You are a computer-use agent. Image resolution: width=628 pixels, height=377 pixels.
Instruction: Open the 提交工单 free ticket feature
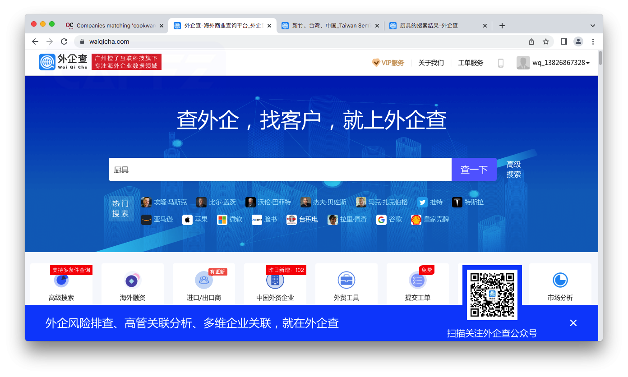tap(418, 280)
